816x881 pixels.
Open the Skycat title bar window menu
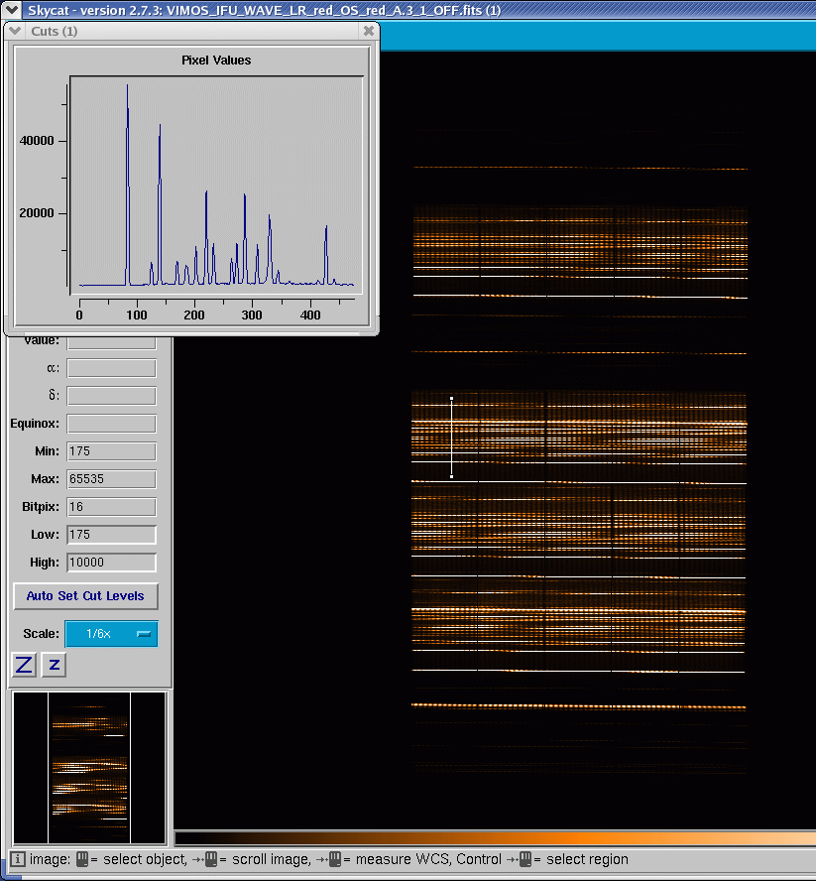tap(11, 10)
